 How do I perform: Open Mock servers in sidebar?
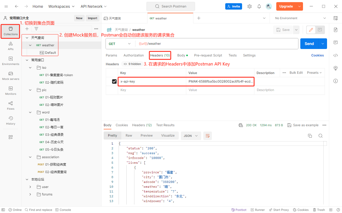coord(11,76)
